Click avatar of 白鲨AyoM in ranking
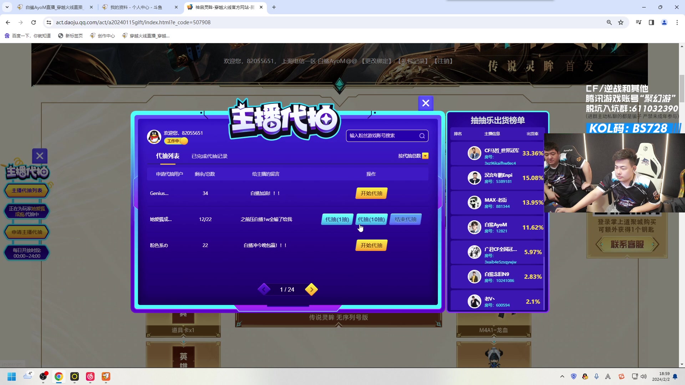The image size is (685, 385). click(x=475, y=227)
